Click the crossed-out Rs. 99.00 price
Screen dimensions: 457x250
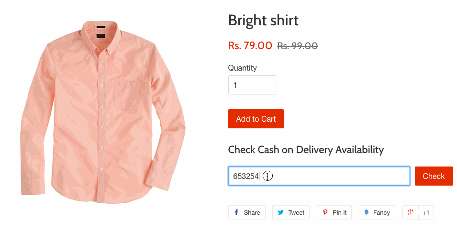(298, 46)
